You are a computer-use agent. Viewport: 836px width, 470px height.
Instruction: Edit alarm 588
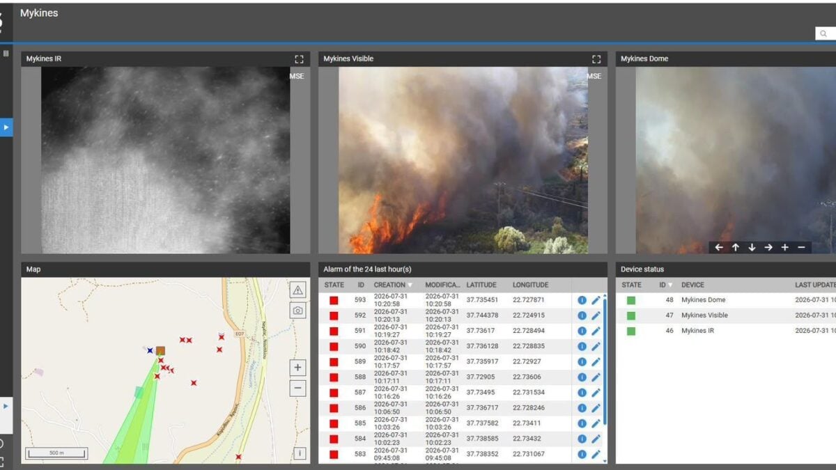pyautogui.click(x=596, y=377)
